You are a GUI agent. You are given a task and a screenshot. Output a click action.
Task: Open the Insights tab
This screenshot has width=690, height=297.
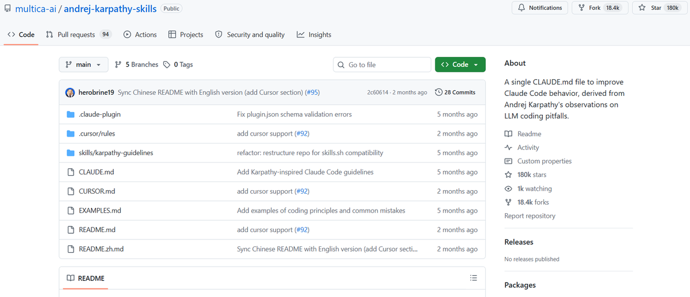tap(314, 34)
